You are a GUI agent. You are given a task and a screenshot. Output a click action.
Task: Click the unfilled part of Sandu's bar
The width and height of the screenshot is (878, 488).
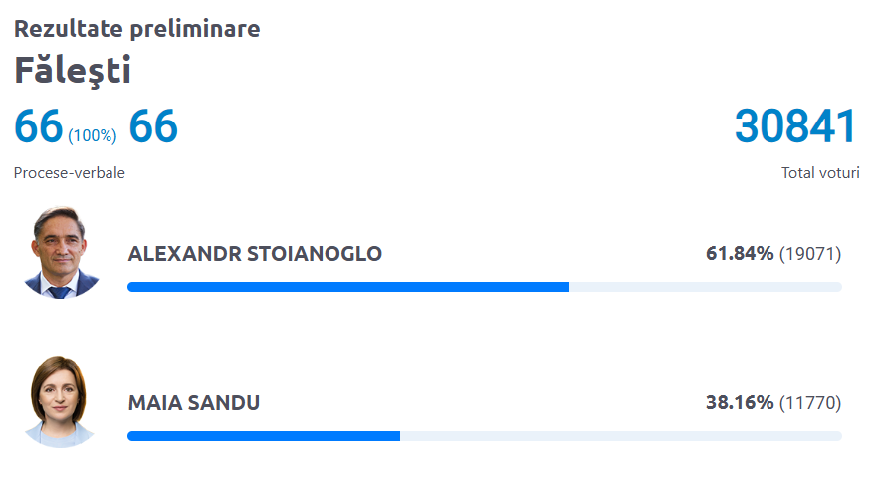point(621,436)
